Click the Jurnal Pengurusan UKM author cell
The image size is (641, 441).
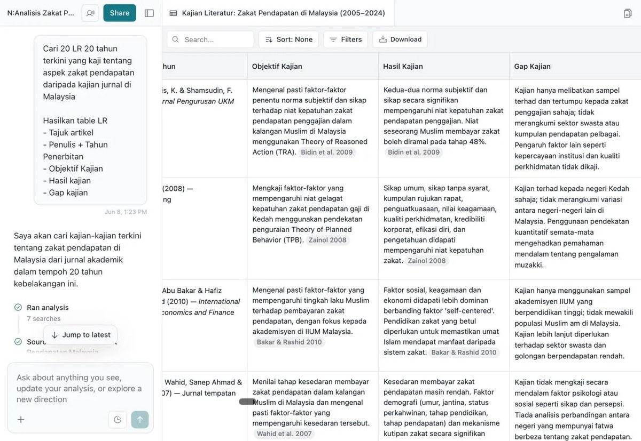click(205, 129)
